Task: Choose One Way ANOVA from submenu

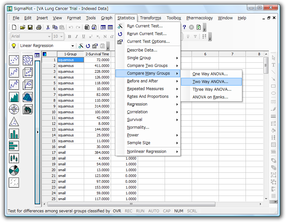Action: (x=212, y=74)
